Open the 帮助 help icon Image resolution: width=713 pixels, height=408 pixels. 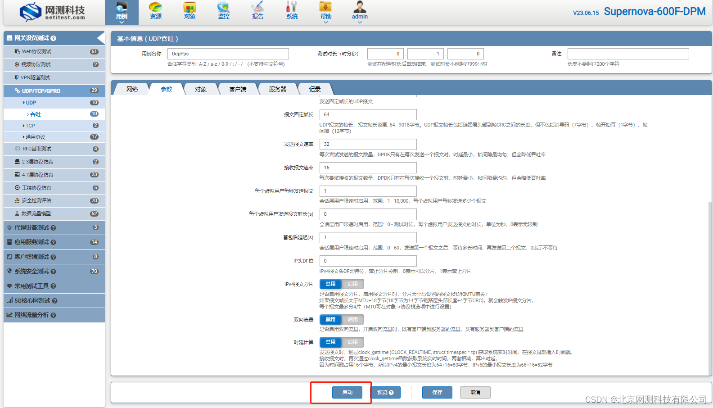[x=326, y=11]
